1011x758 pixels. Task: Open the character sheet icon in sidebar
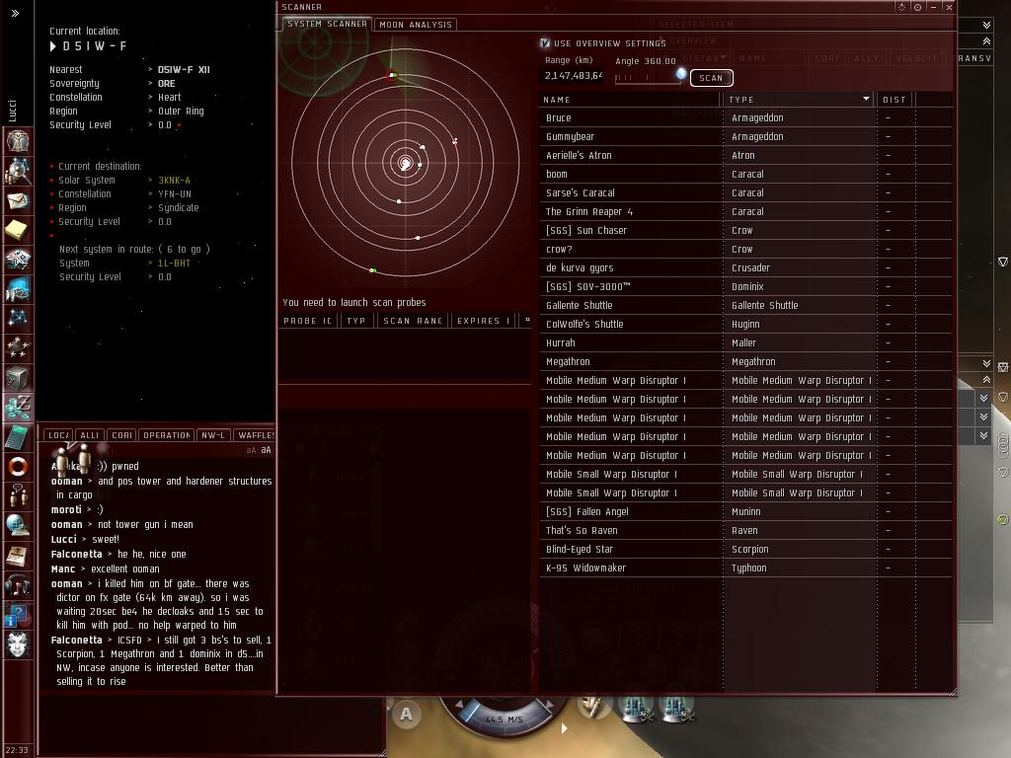(x=18, y=140)
